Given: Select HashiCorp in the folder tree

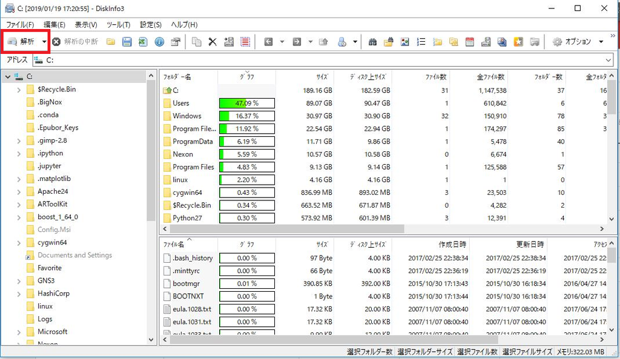Looking at the screenshot, I should point(53,294).
